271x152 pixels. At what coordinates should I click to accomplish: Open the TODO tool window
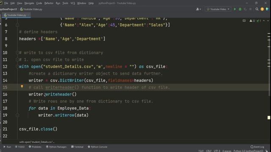20,147
